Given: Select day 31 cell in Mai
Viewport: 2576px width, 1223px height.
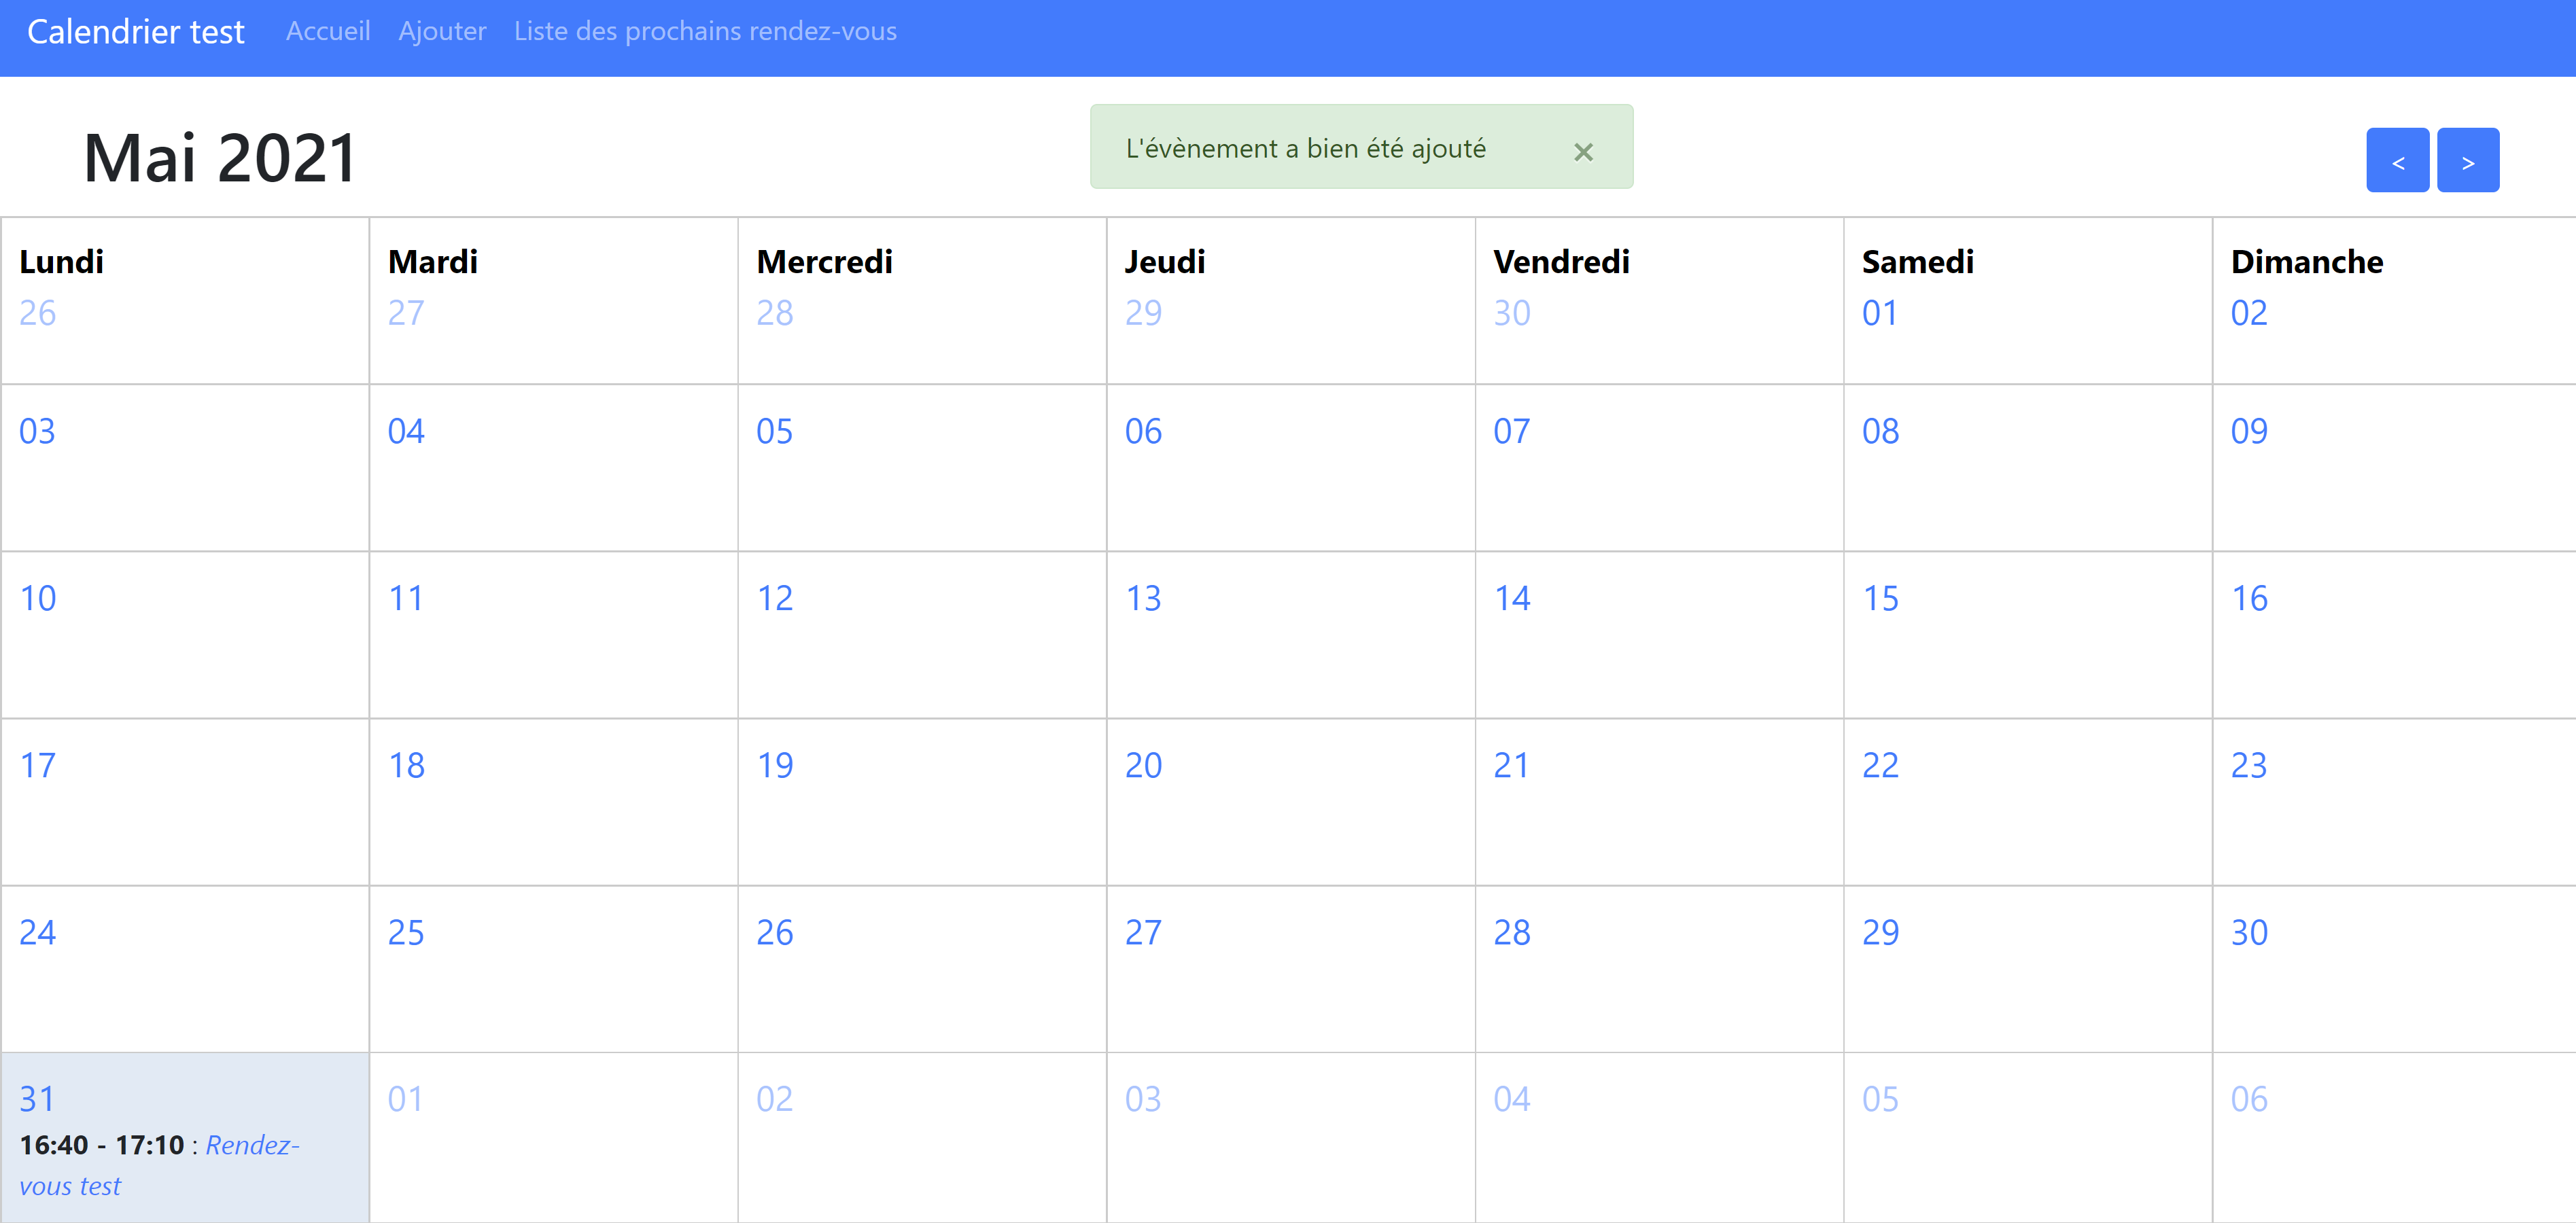Looking at the screenshot, I should [x=37, y=1098].
